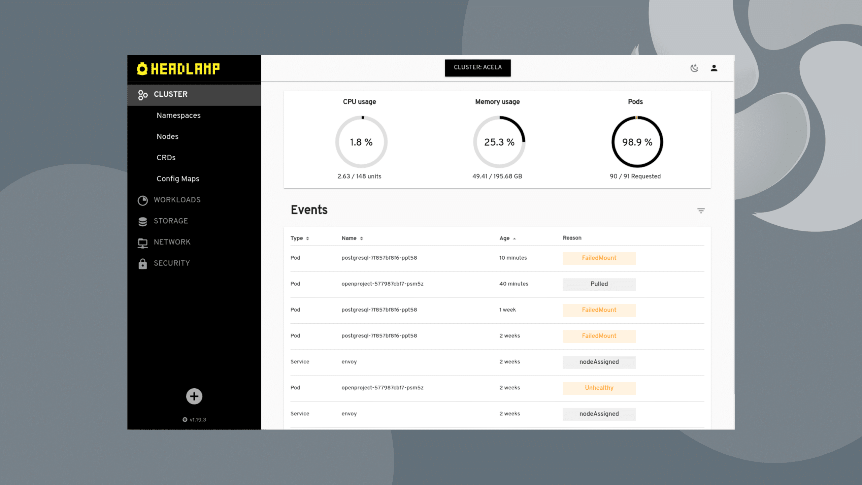Viewport: 862px width, 485px height.
Task: Expand the WORKLOADS label
Action: tap(177, 200)
